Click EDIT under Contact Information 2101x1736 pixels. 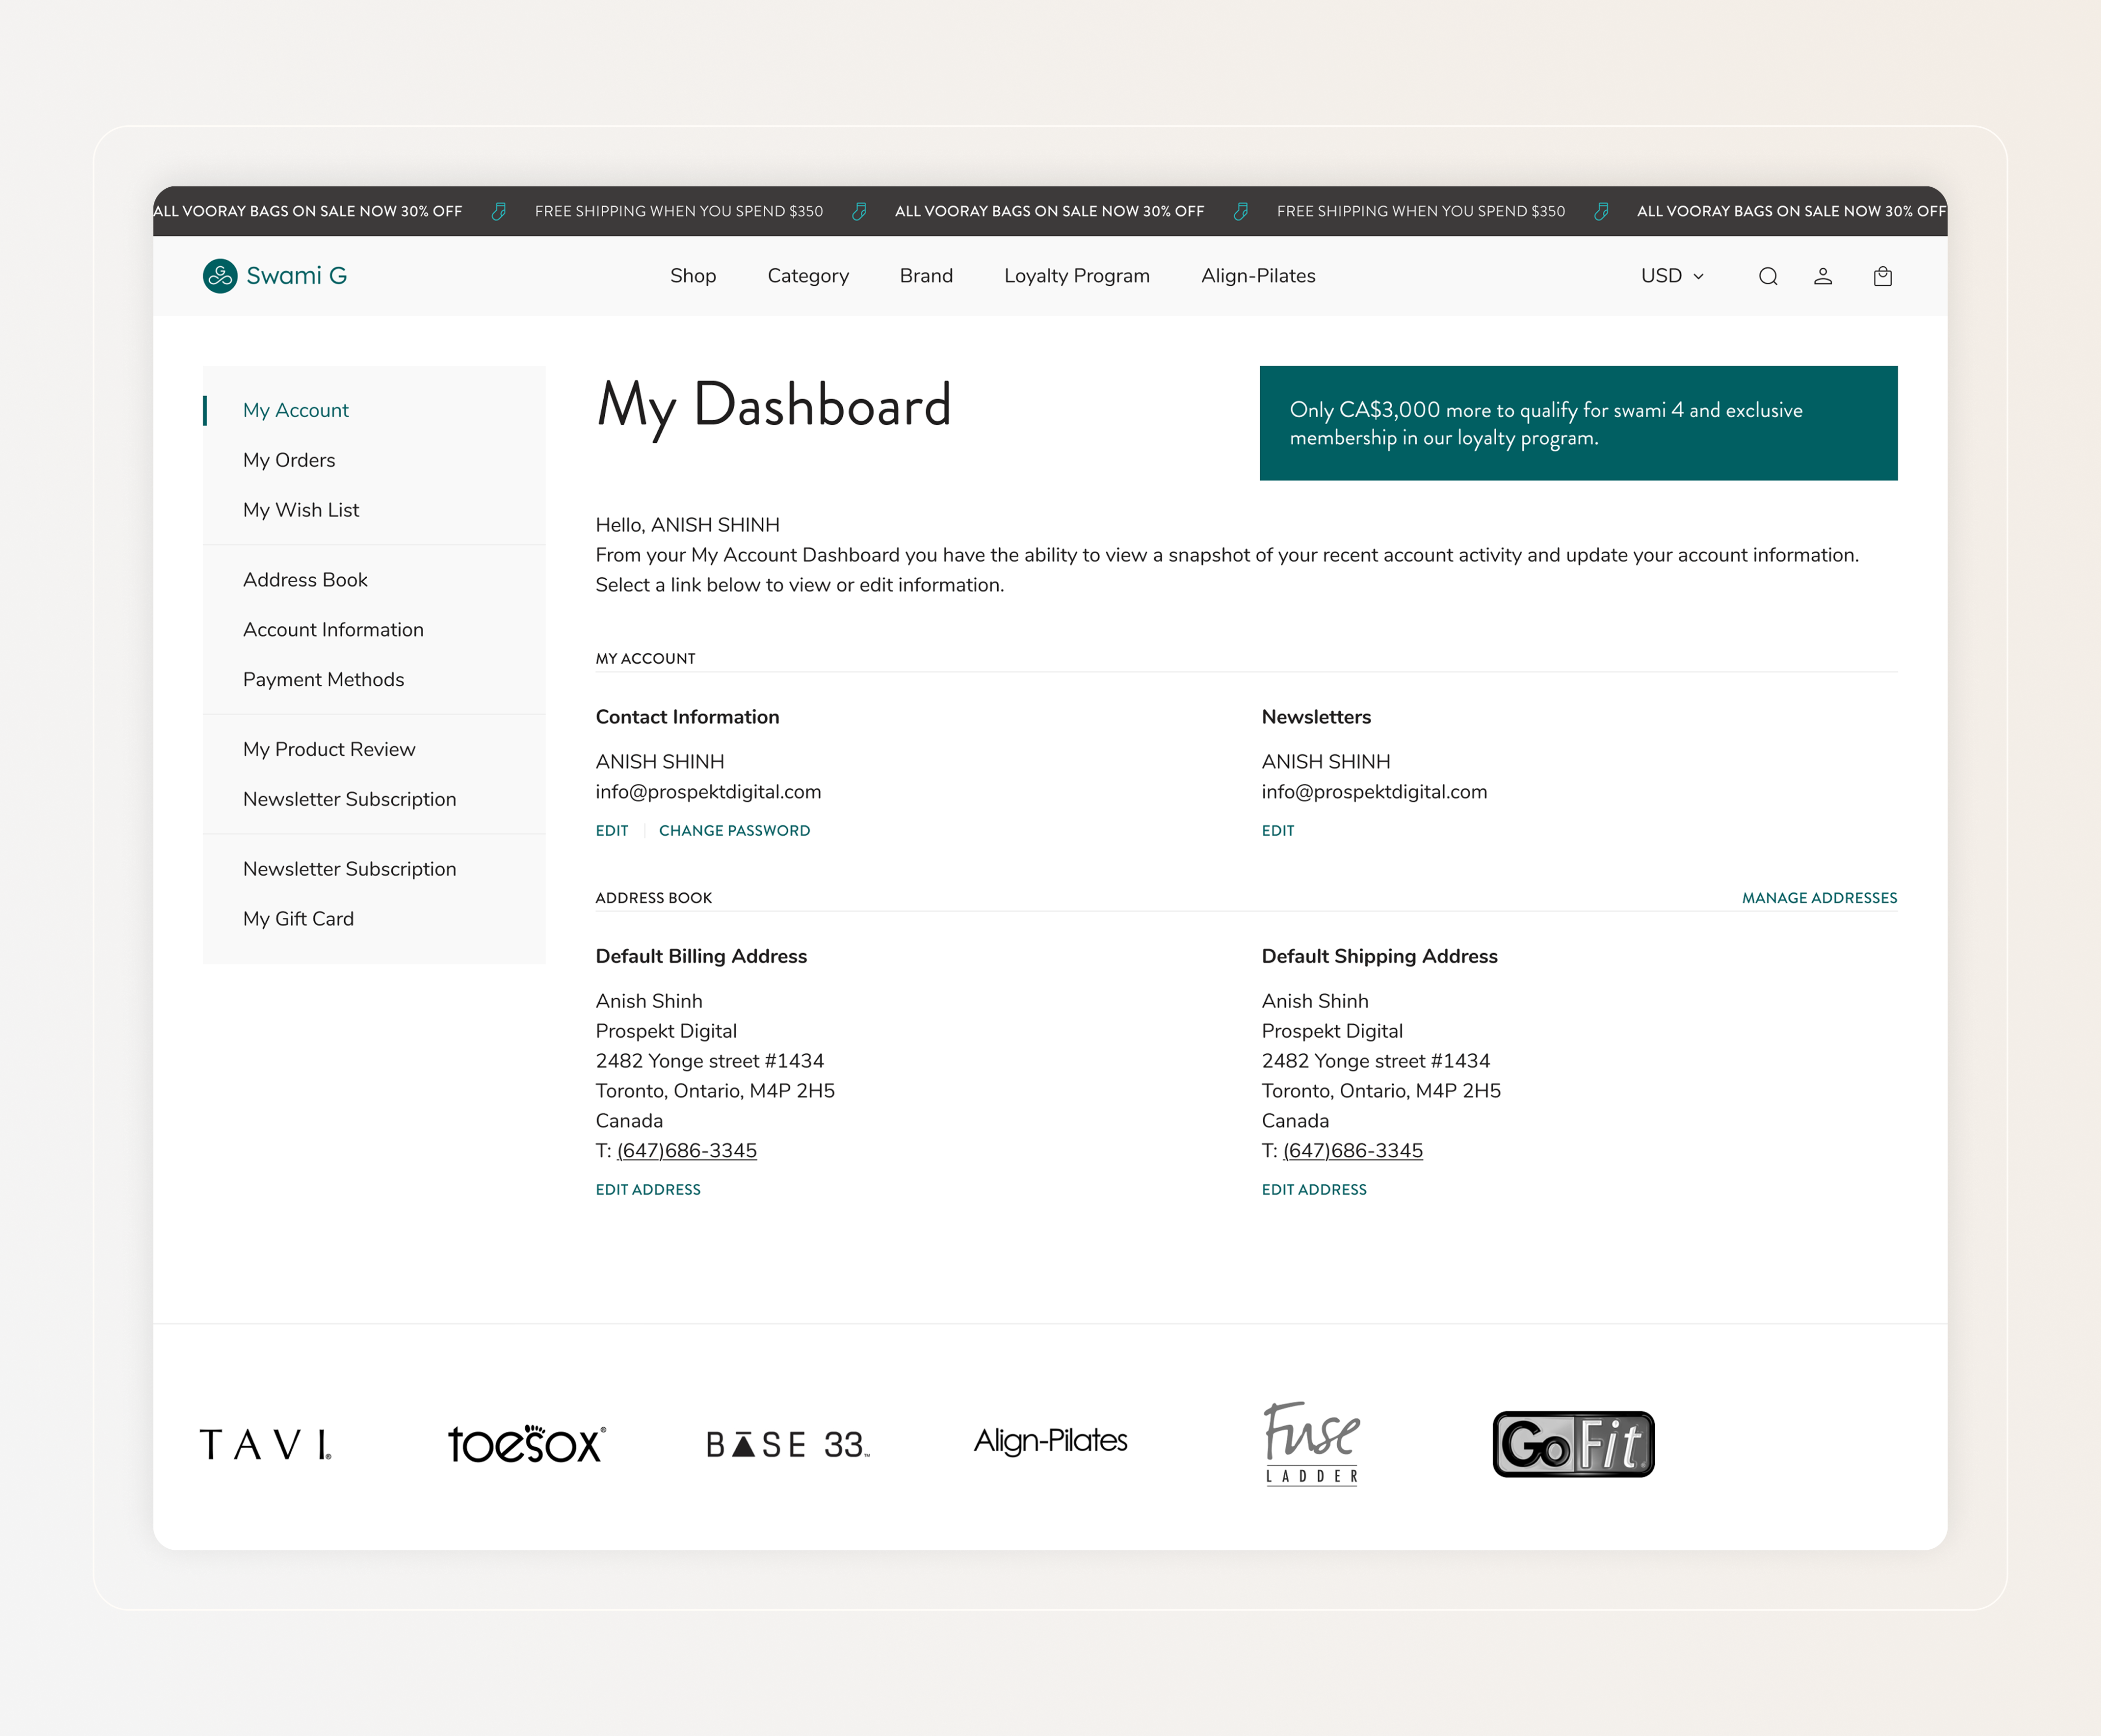(x=612, y=831)
